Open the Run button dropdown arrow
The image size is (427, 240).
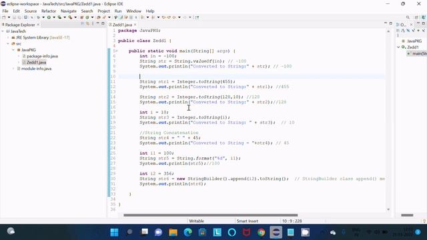pyautogui.click(x=54, y=17)
